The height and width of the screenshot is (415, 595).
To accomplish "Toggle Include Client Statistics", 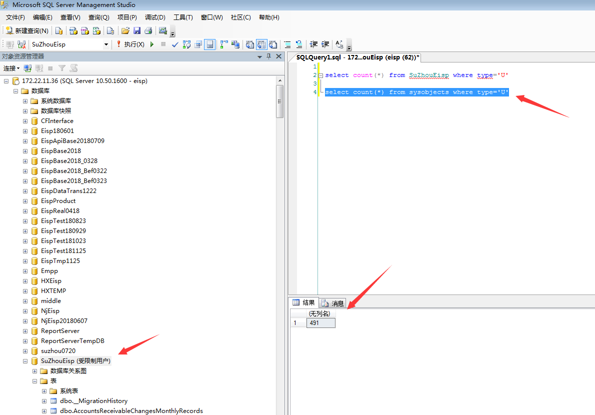I will pos(235,44).
